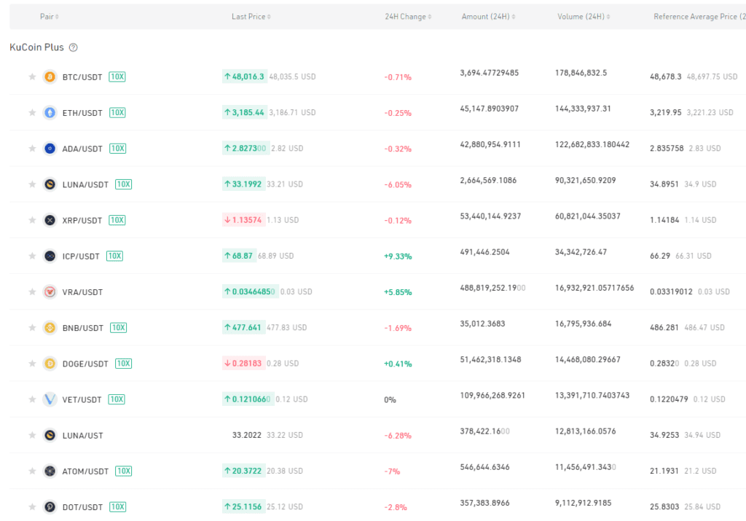
Task: Click the 10X margin badge for DOGE/USDT
Action: point(123,364)
